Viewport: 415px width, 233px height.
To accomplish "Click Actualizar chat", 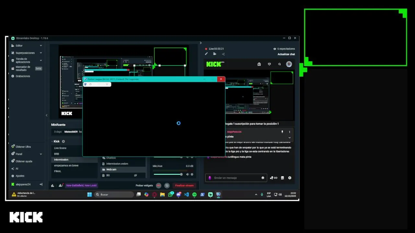I will click(286, 54).
